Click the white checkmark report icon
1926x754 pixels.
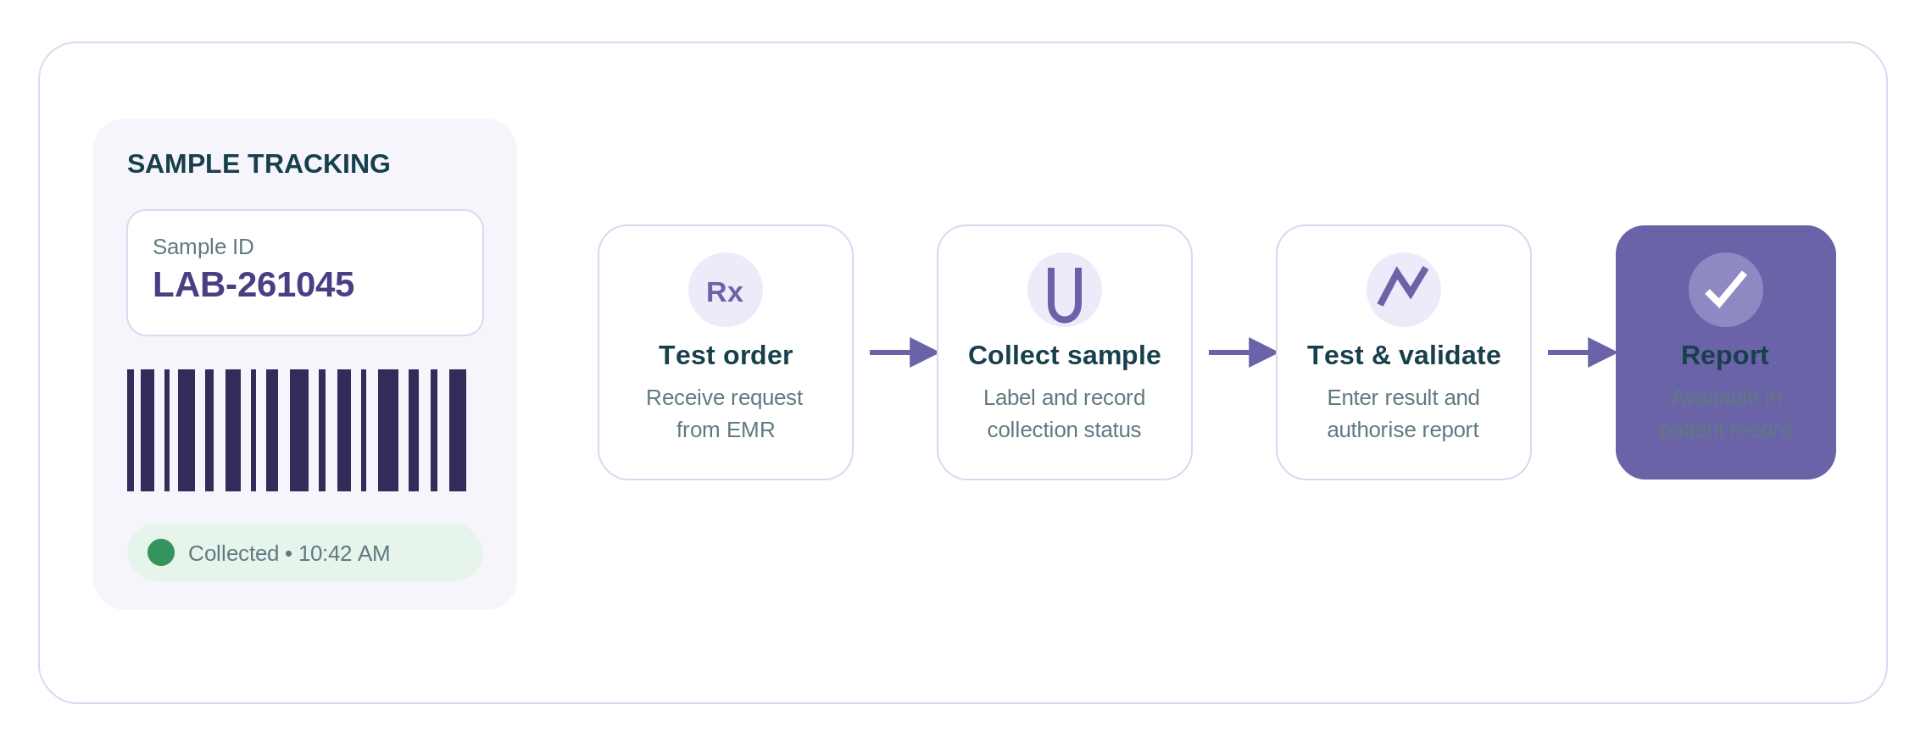click(1725, 290)
